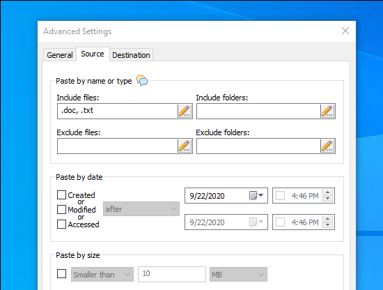Open the speech bubble help icon
The image size is (383, 290).
coord(142,80)
